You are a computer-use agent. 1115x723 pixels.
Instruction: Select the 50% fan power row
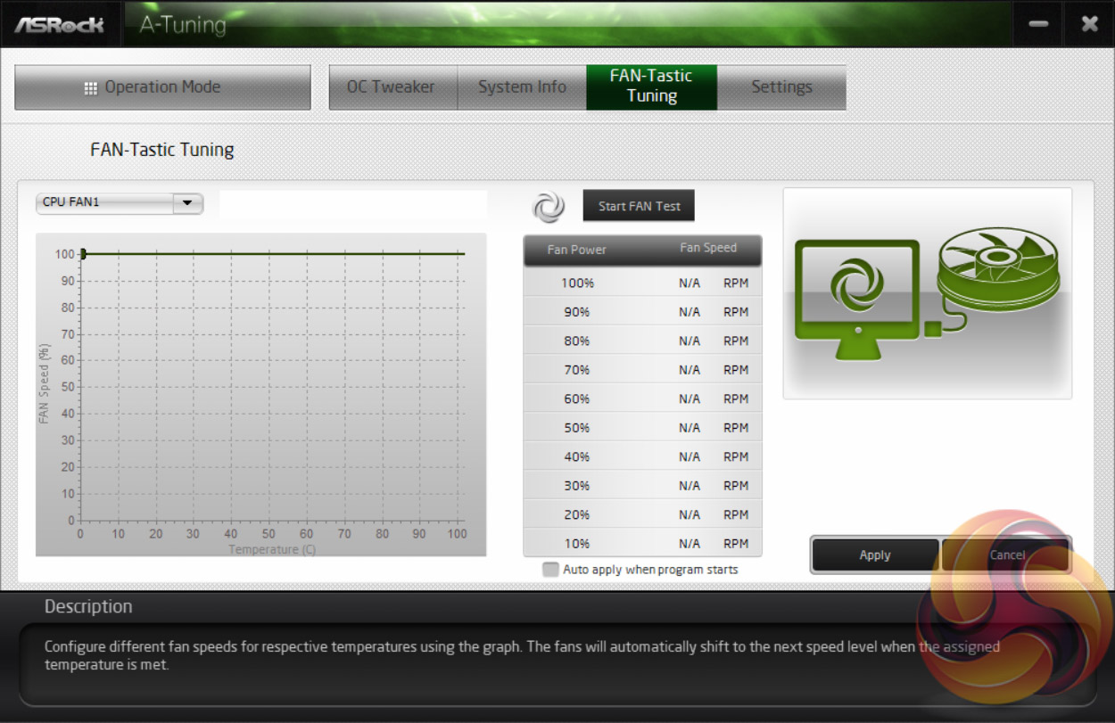point(642,428)
